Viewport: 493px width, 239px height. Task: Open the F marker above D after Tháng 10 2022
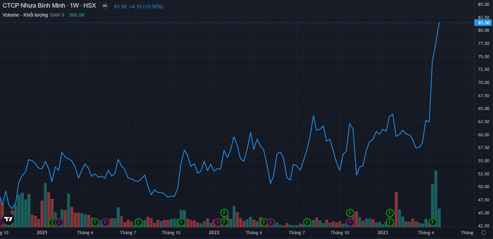[350, 213]
